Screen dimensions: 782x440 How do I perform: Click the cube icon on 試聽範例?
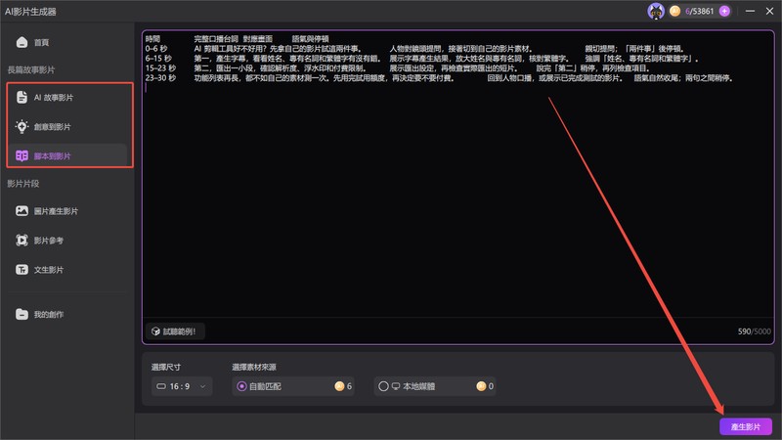tap(155, 331)
